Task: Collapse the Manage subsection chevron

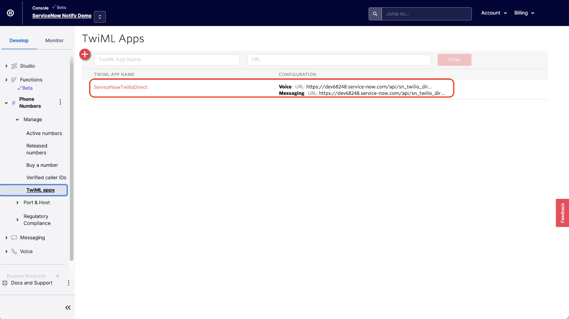Action: point(17,120)
